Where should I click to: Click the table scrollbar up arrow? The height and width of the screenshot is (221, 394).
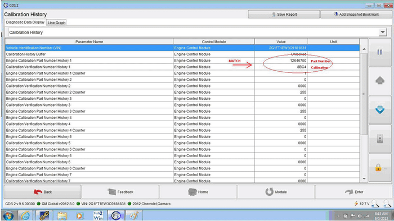pos(364,49)
